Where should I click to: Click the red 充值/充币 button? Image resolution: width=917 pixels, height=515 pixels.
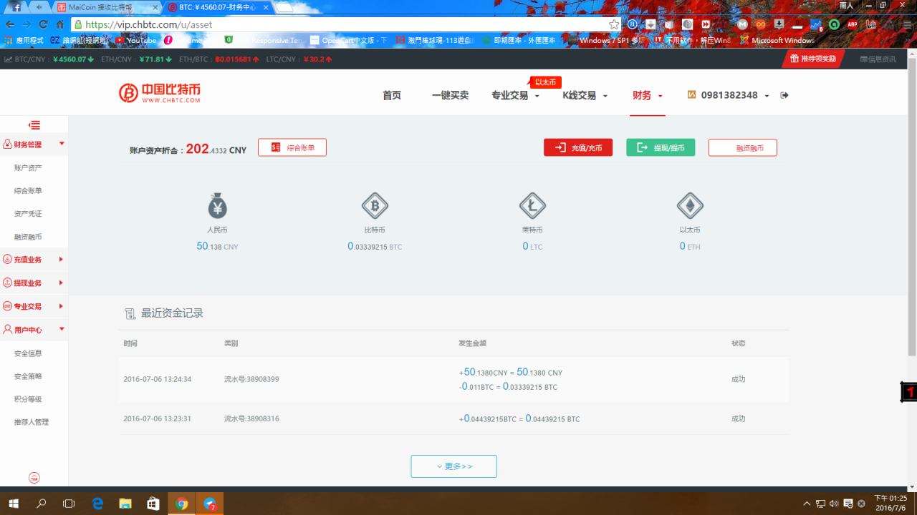[x=577, y=147]
